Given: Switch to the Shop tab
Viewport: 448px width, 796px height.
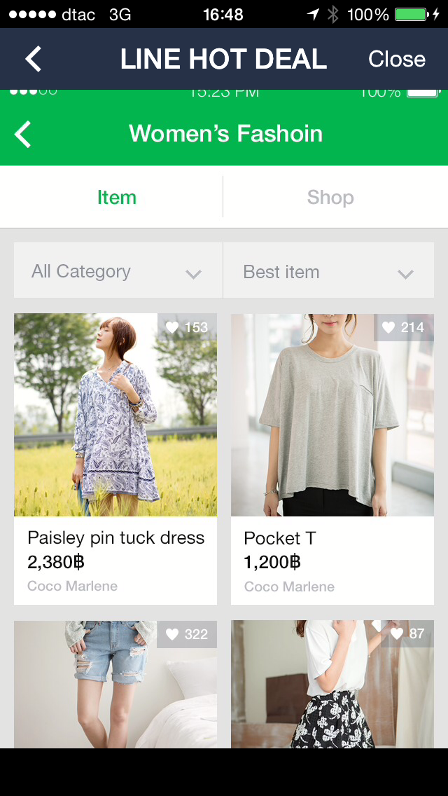Looking at the screenshot, I should point(330,198).
